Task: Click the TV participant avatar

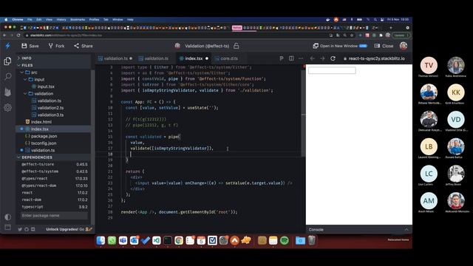Action: coord(429,65)
